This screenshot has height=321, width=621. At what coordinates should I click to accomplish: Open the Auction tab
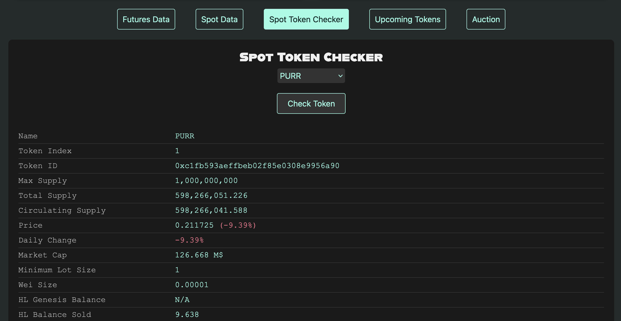click(486, 19)
